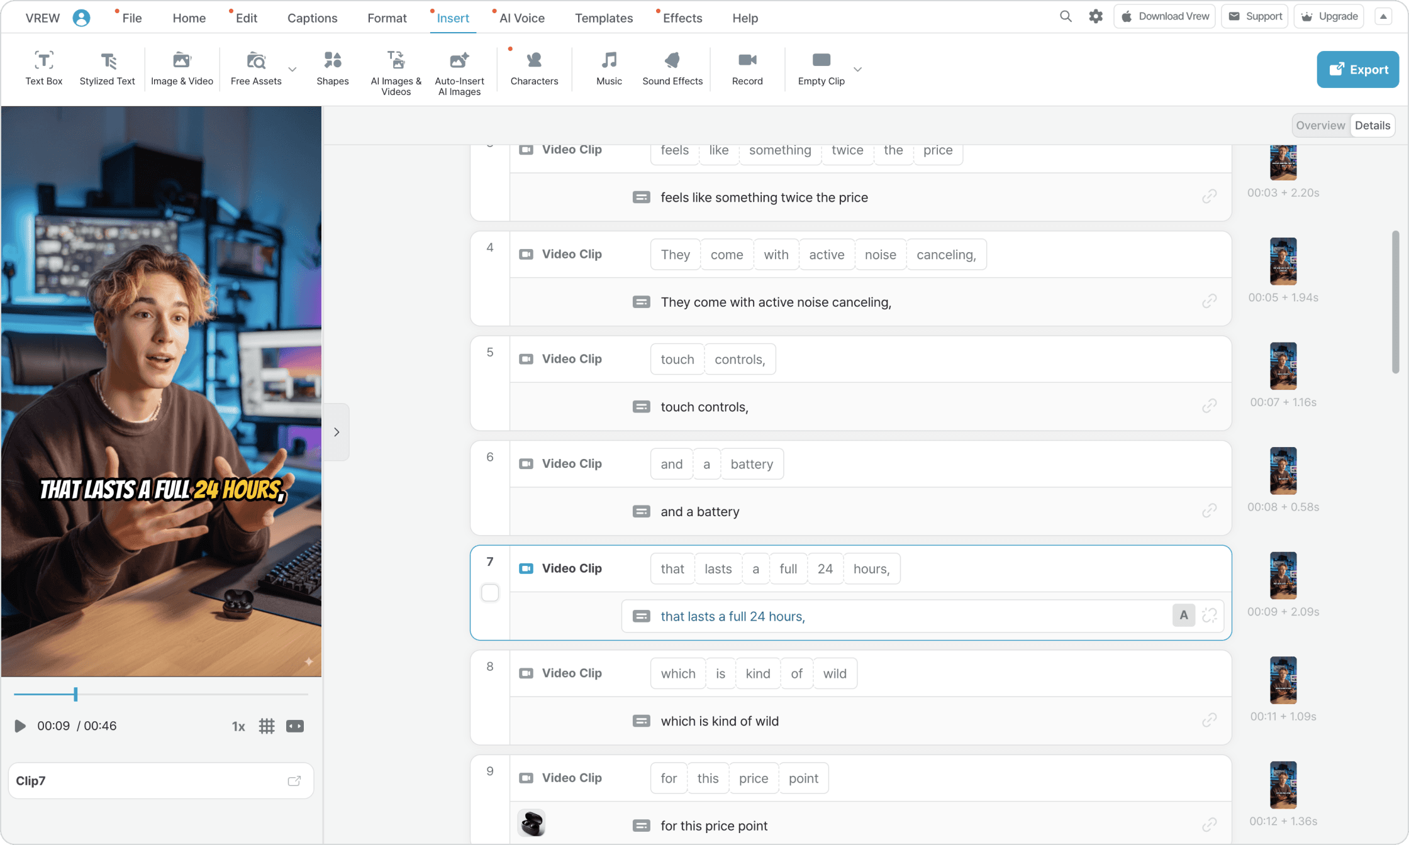Open the Stylized Text tool
Screen dimensions: 1409x845
107,68
